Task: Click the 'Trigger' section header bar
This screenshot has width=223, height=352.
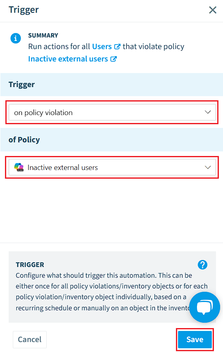Action: pos(111,85)
